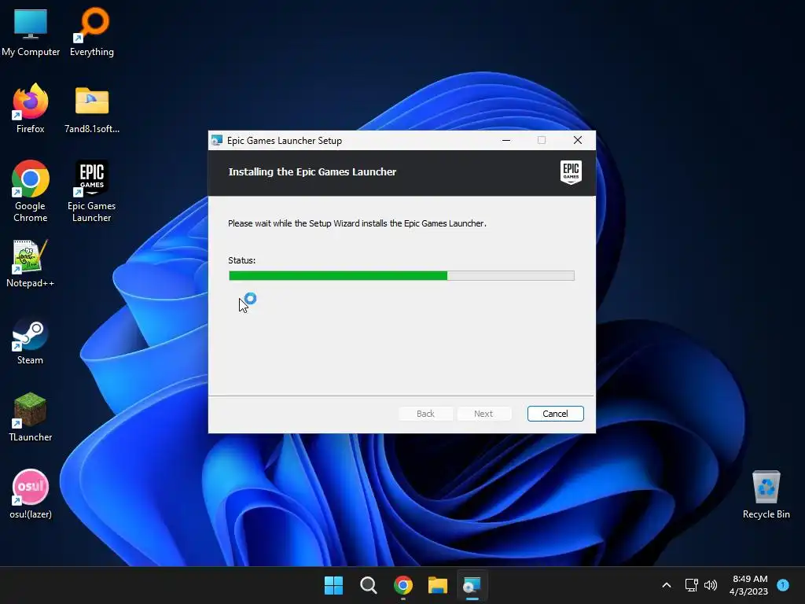
Task: Open the volume tray icon
Action: (711, 585)
